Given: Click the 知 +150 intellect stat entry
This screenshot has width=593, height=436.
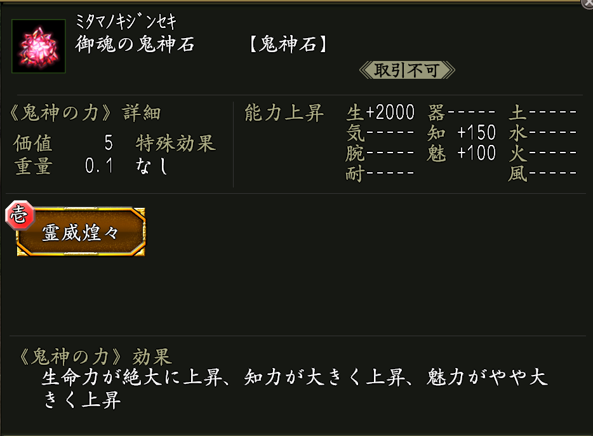Looking at the screenshot, I should pyautogui.click(x=462, y=133).
